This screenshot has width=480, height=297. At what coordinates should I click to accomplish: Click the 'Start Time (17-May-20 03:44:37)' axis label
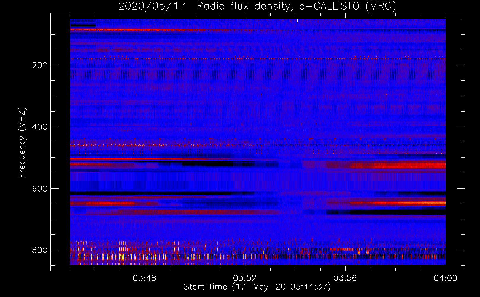[x=257, y=287]
